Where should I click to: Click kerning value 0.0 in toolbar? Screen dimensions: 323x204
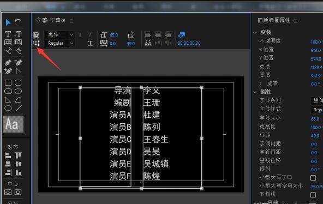pos(113,44)
